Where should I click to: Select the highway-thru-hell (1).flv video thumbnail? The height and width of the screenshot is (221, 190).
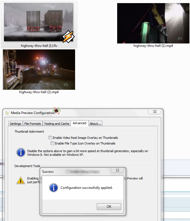pyautogui.click(x=39, y=22)
